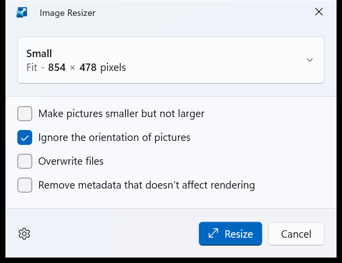Uncheck Ignore the orientation of pictures
This screenshot has width=342, height=263.
(x=25, y=137)
